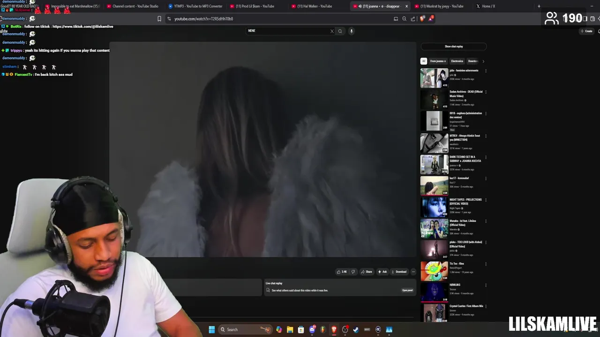Viewport: 600px width, 337px height.
Task: Select the Electronica filter chip
Action: pos(457,61)
